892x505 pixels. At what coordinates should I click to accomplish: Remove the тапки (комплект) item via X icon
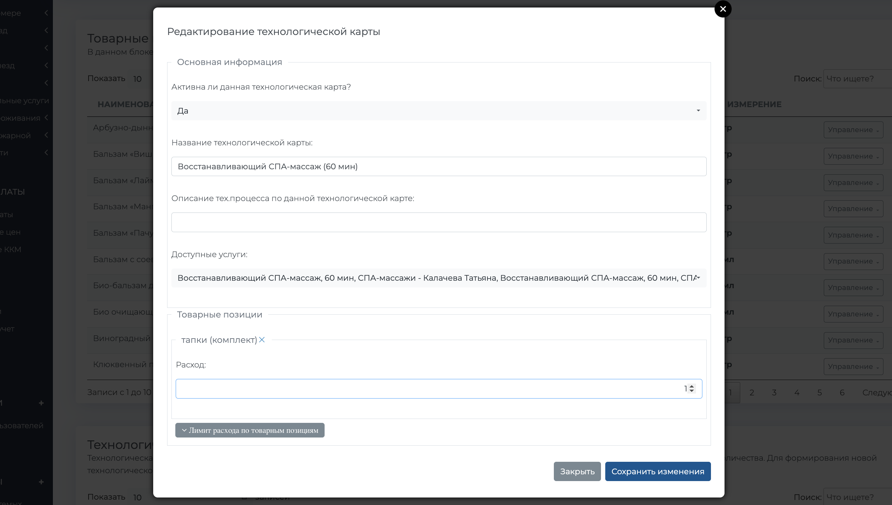pyautogui.click(x=262, y=340)
